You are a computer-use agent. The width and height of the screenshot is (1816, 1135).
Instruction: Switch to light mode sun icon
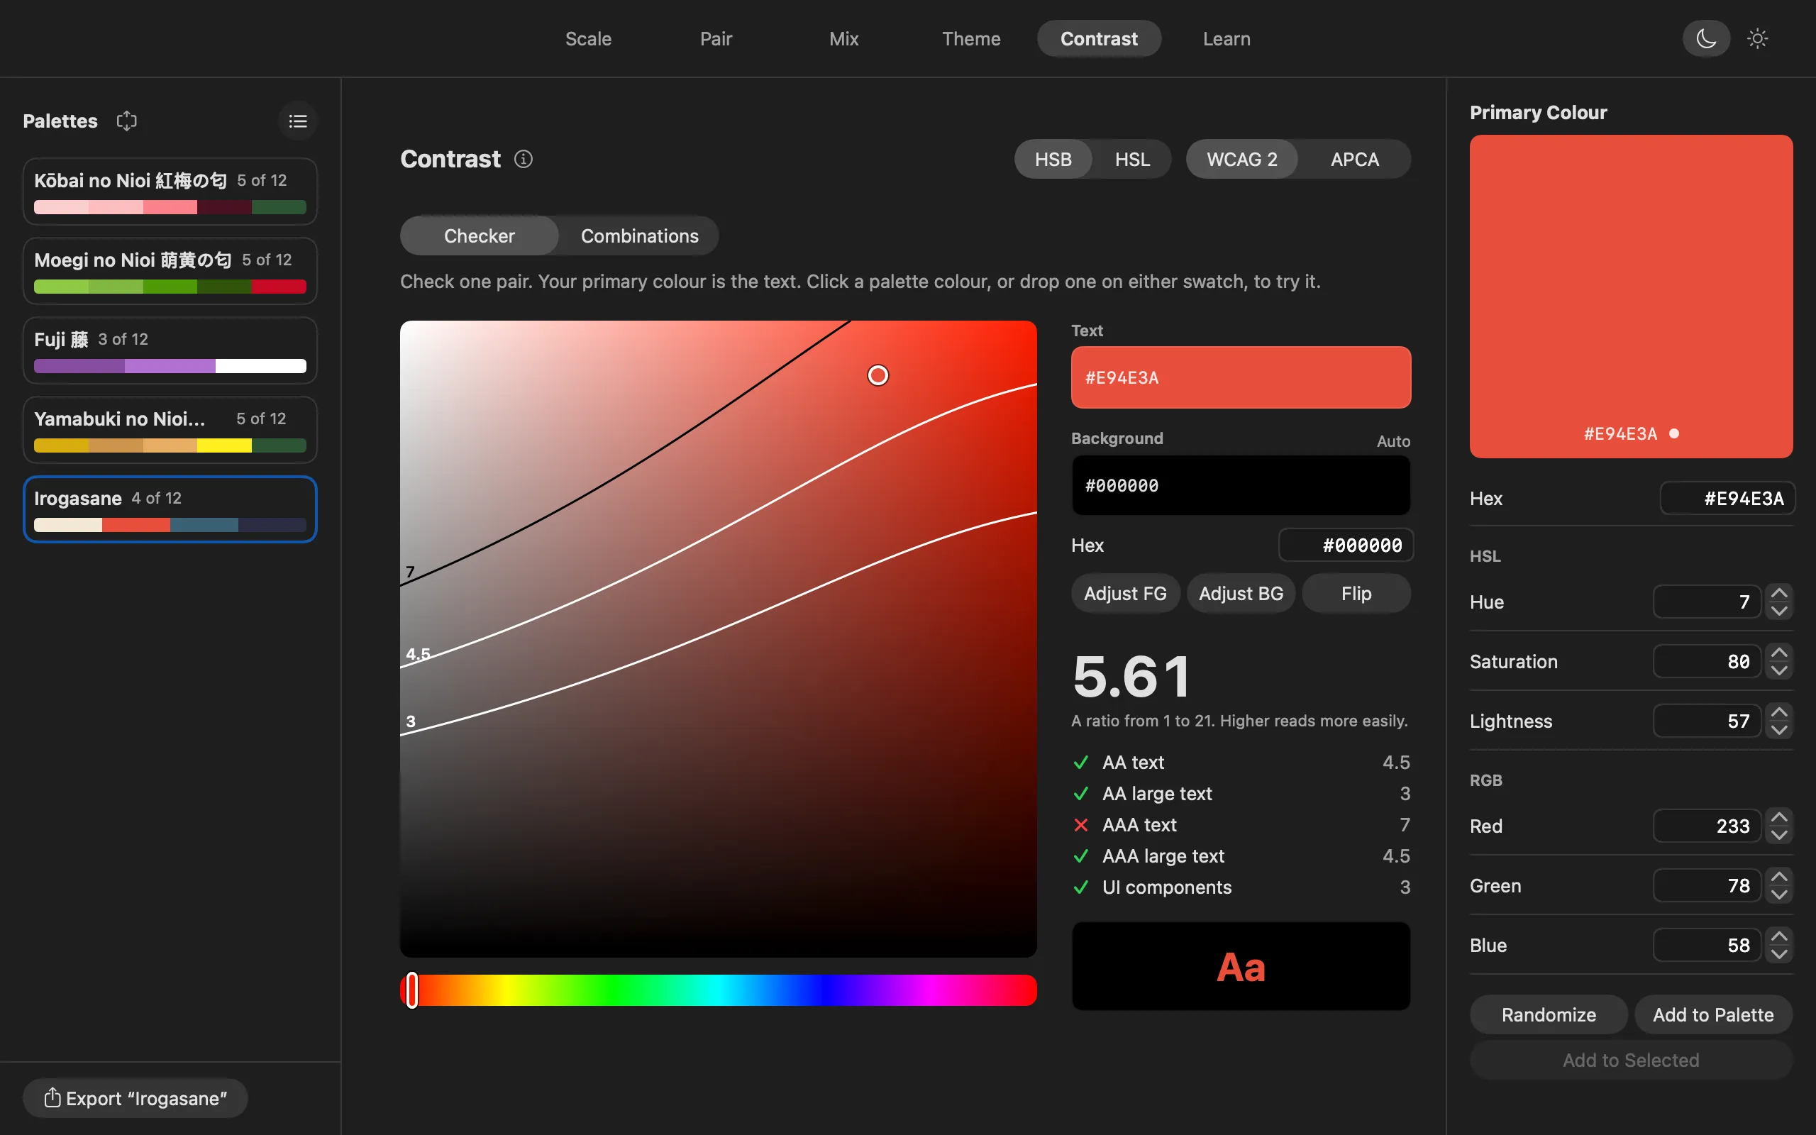pos(1756,38)
